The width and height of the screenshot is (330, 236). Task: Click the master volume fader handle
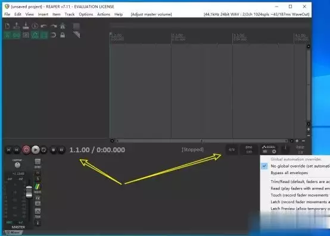[x=29, y=192]
